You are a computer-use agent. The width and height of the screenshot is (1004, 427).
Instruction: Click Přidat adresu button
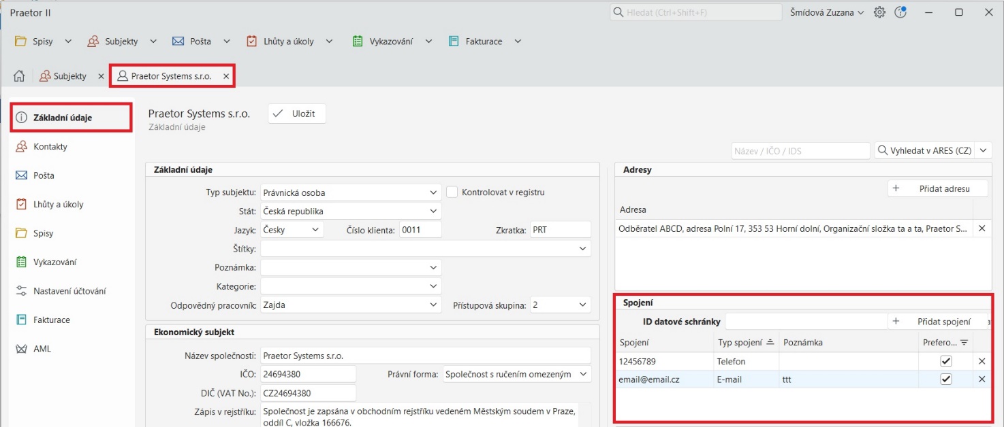coord(937,188)
